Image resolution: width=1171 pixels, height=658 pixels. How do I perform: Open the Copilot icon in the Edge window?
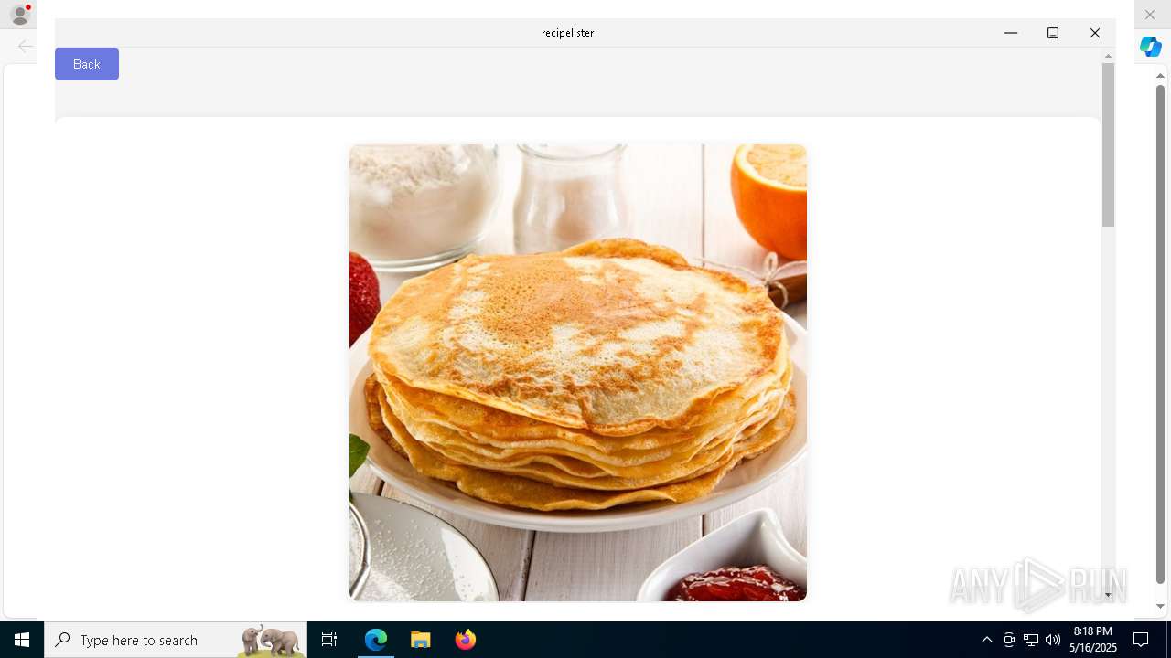pyautogui.click(x=1151, y=46)
